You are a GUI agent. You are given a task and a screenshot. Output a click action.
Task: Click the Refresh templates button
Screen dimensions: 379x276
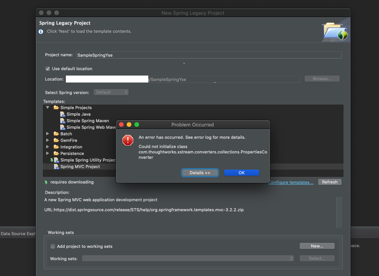[x=330, y=182]
